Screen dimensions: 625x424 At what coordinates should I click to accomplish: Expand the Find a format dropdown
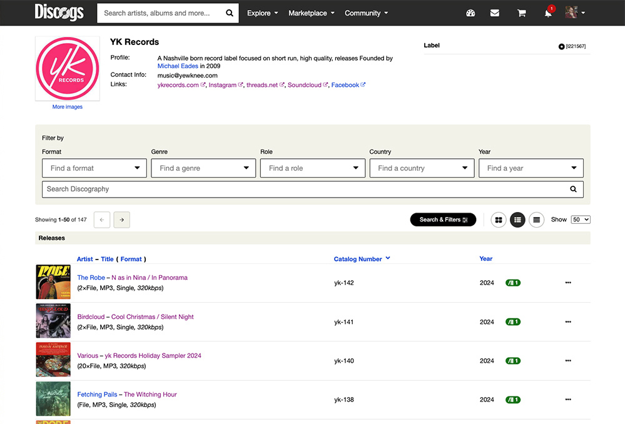point(94,168)
